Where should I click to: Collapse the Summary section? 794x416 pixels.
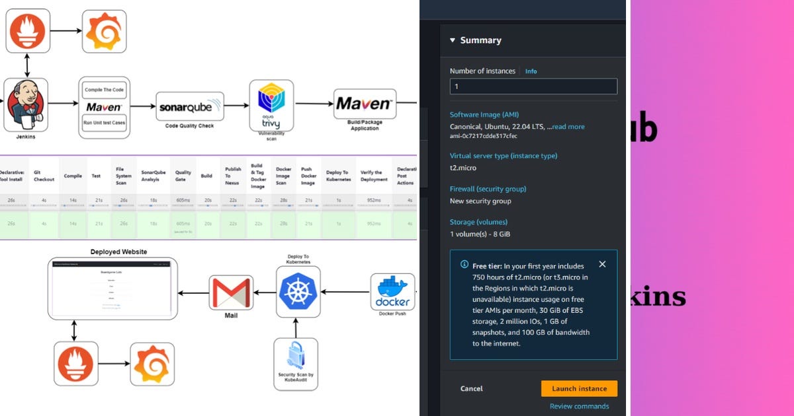click(x=453, y=40)
